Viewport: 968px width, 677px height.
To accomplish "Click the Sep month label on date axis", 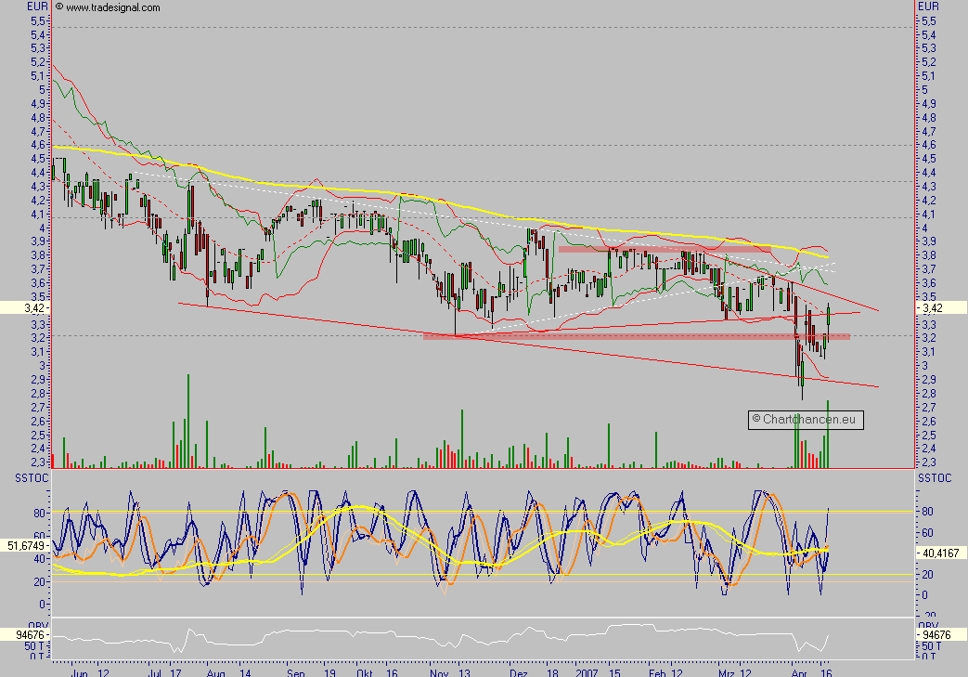I will [296, 672].
